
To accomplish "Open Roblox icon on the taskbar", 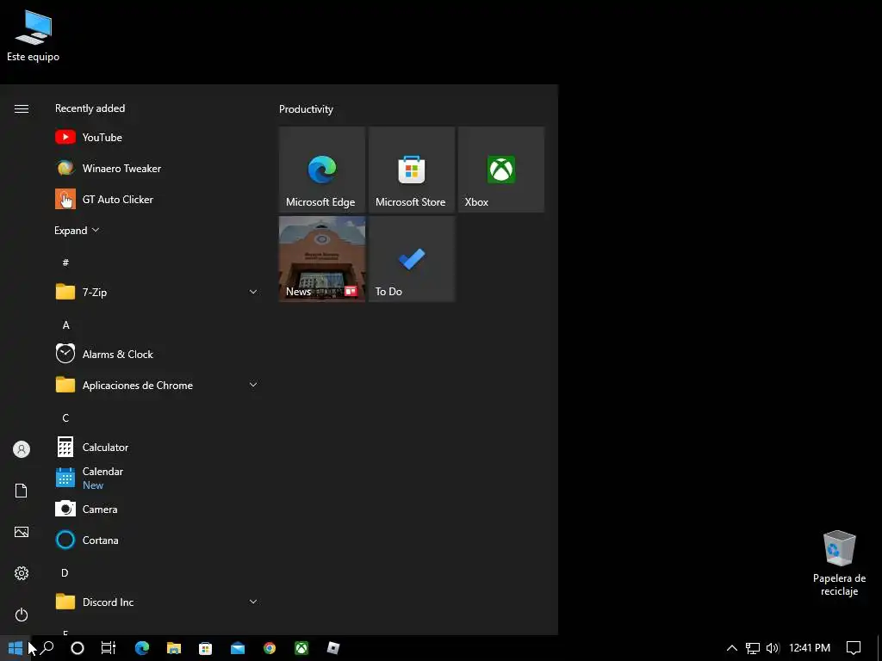I will point(333,648).
